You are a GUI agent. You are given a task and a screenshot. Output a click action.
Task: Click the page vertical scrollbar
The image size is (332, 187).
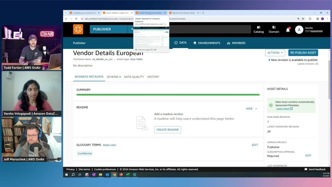329,79
